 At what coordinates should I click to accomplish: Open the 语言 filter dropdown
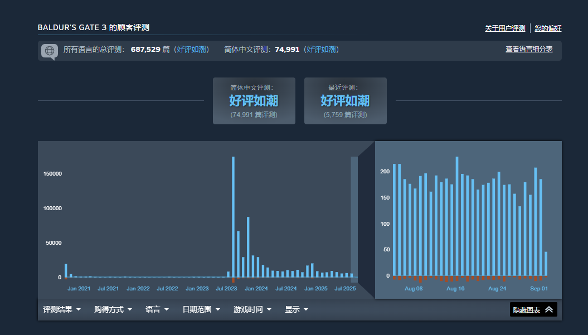pyautogui.click(x=157, y=309)
